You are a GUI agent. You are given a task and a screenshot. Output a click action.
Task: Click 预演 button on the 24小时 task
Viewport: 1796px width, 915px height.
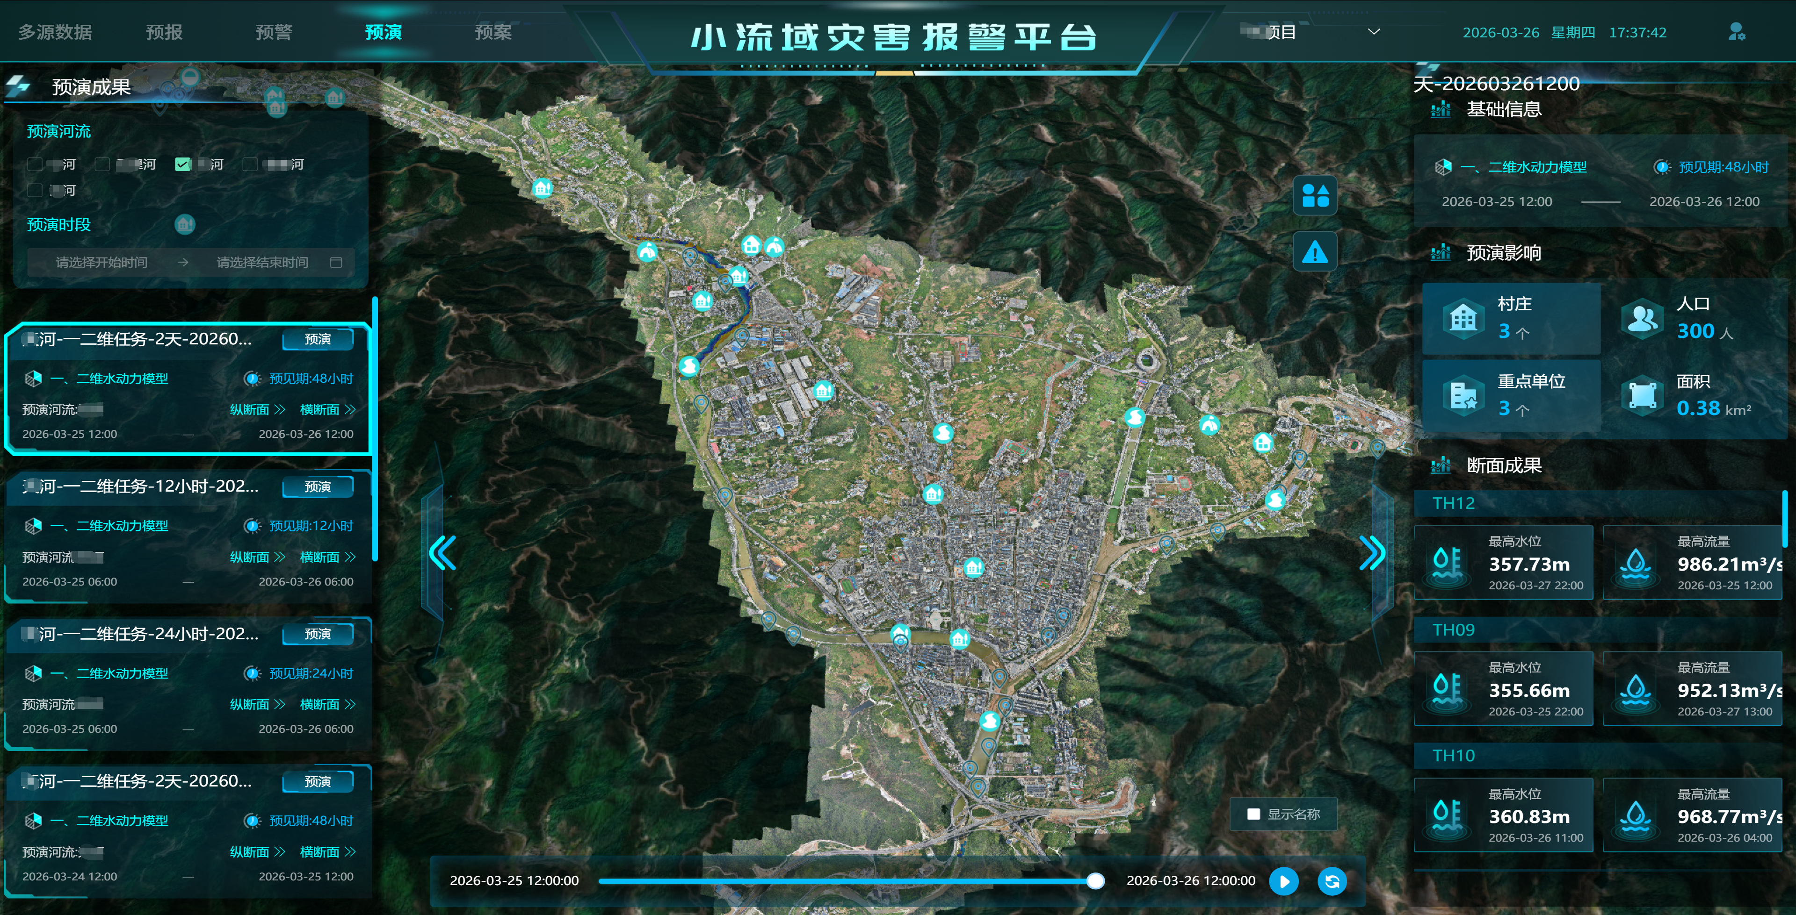[x=318, y=634]
